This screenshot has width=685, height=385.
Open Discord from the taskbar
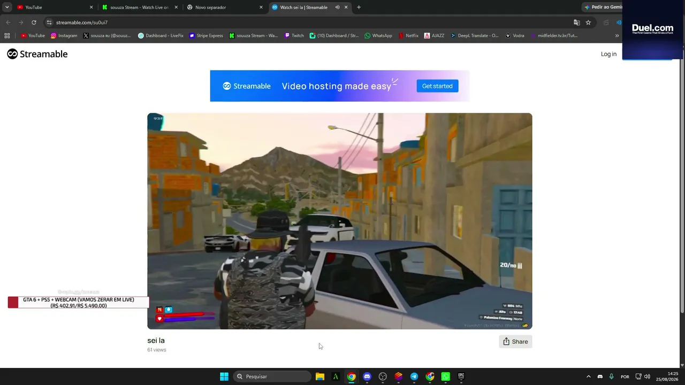coord(367,376)
